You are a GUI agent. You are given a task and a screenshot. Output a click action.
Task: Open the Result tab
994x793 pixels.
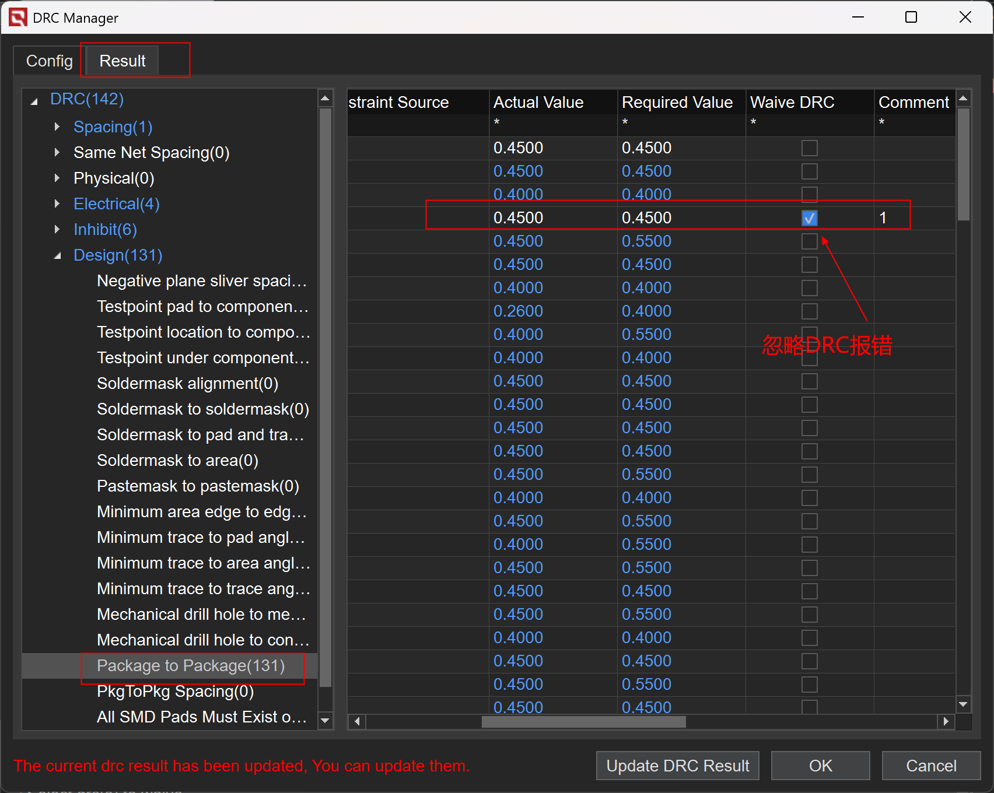(123, 61)
